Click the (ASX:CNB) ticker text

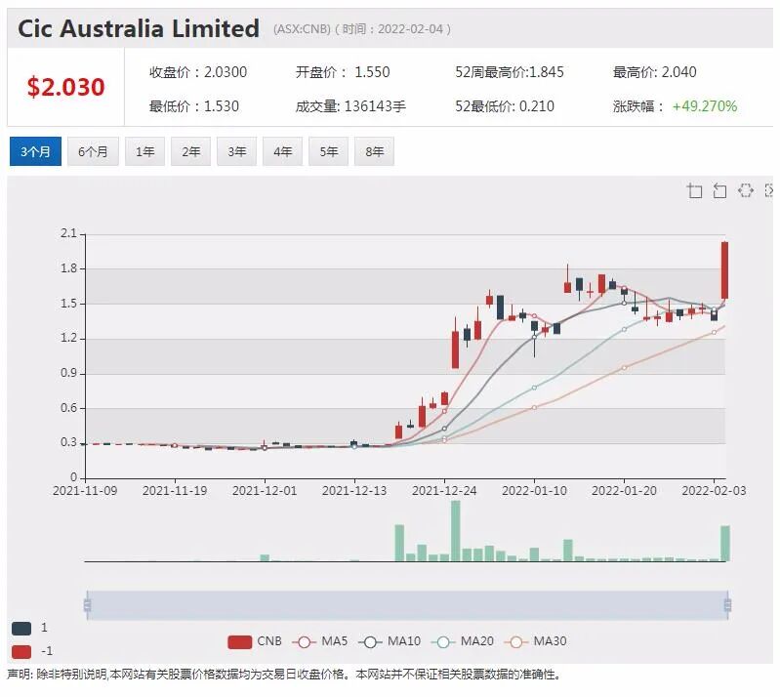click(302, 29)
